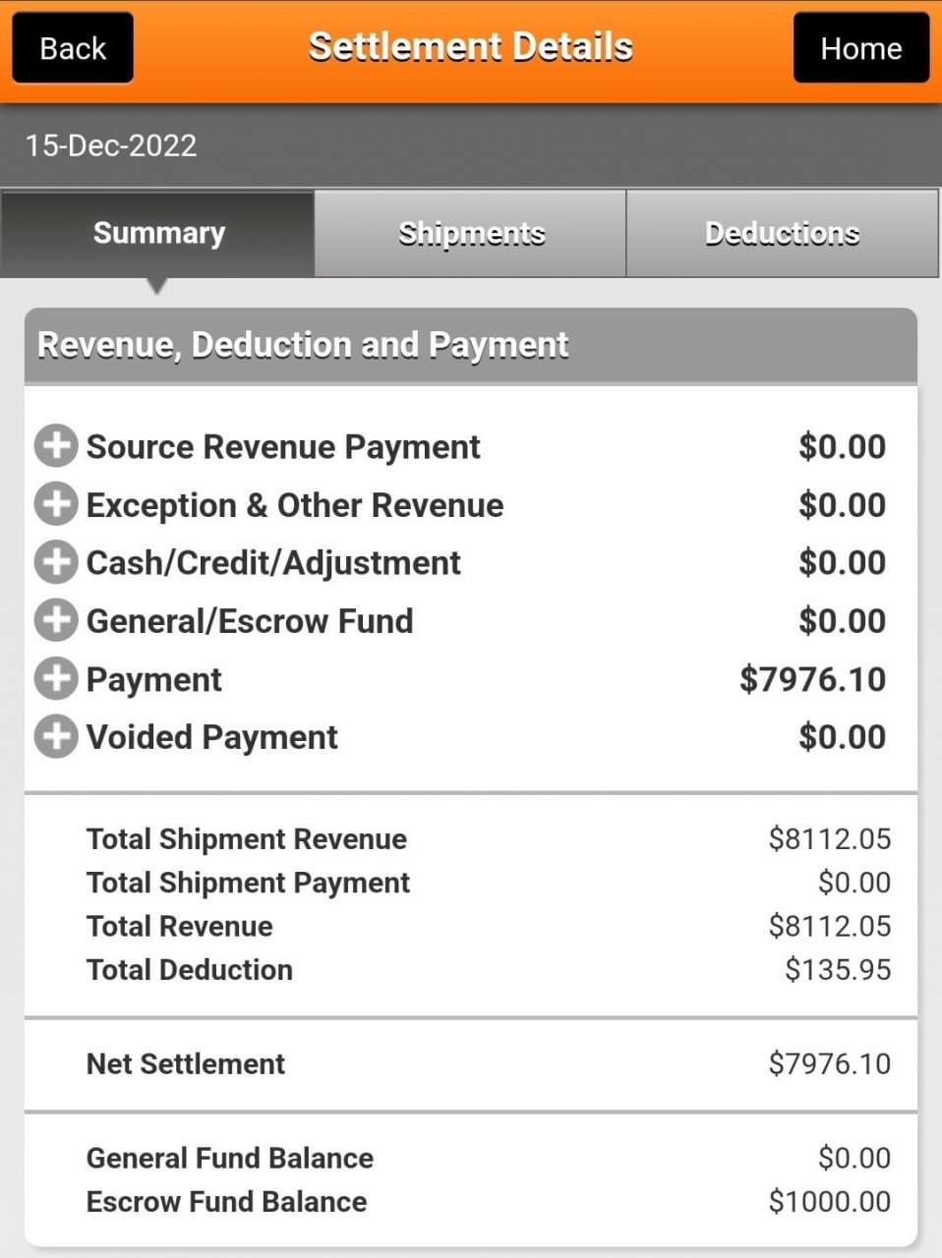Expand the Source Revenue Payment plus icon

coord(56,446)
